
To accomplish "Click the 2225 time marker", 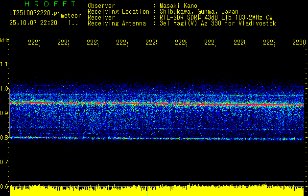I will [152, 43].
